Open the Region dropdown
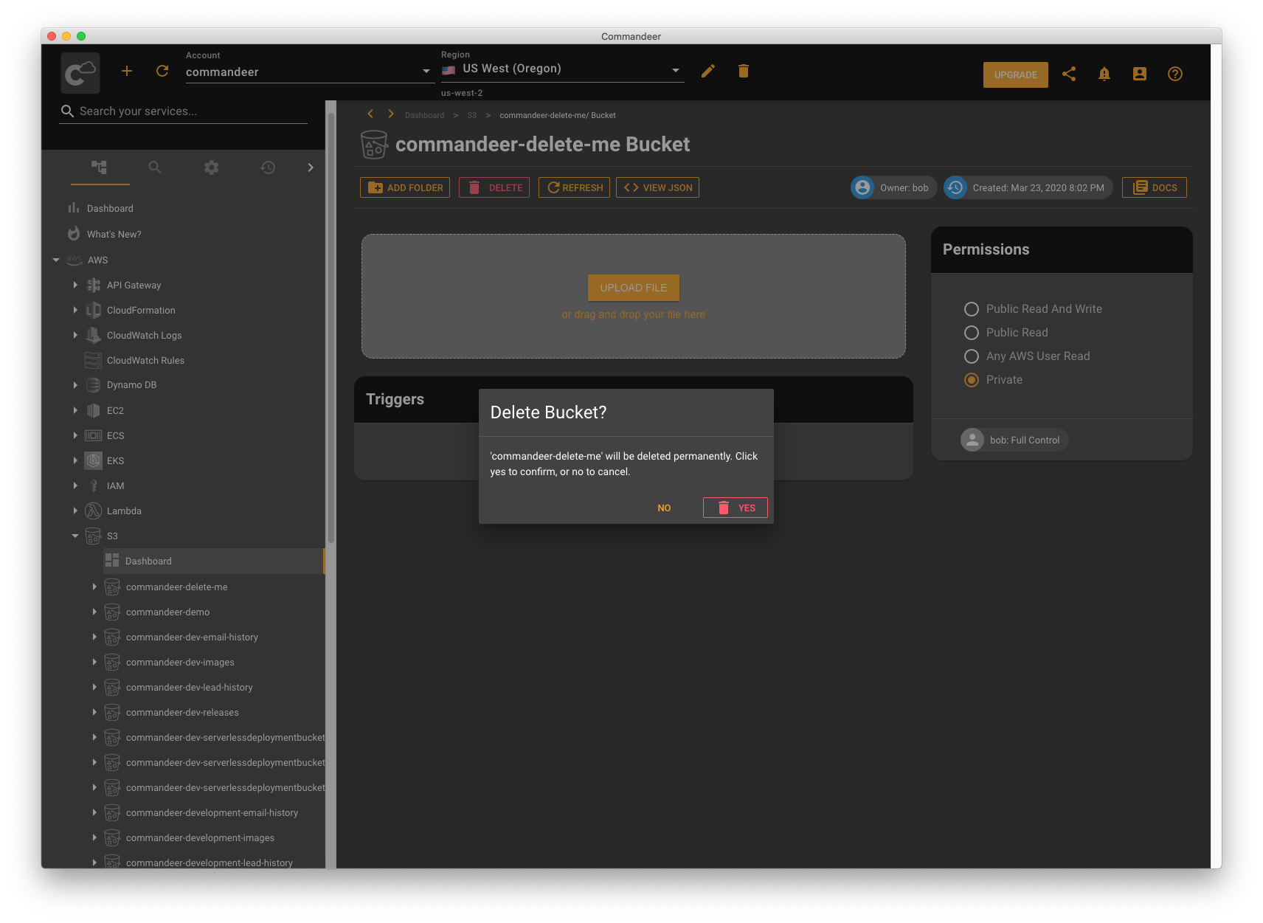The height and width of the screenshot is (923, 1263). click(563, 70)
